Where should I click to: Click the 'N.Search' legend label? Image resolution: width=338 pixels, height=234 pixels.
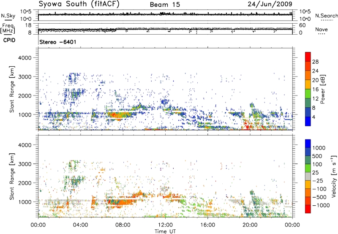(326, 16)
